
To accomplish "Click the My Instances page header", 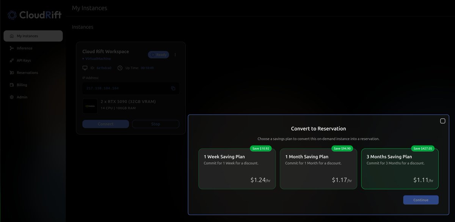I will [x=89, y=8].
